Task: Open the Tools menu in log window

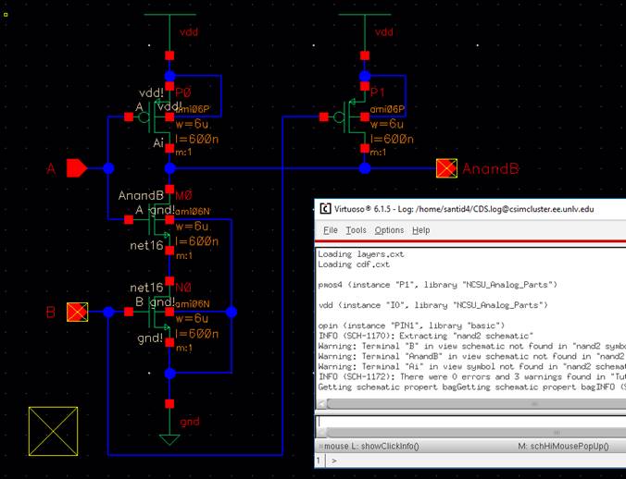Action: pos(356,230)
